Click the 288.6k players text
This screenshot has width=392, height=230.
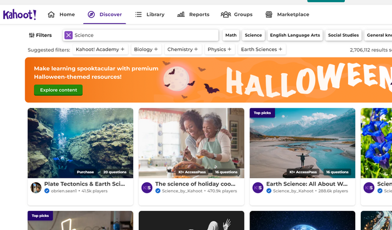click(333, 191)
